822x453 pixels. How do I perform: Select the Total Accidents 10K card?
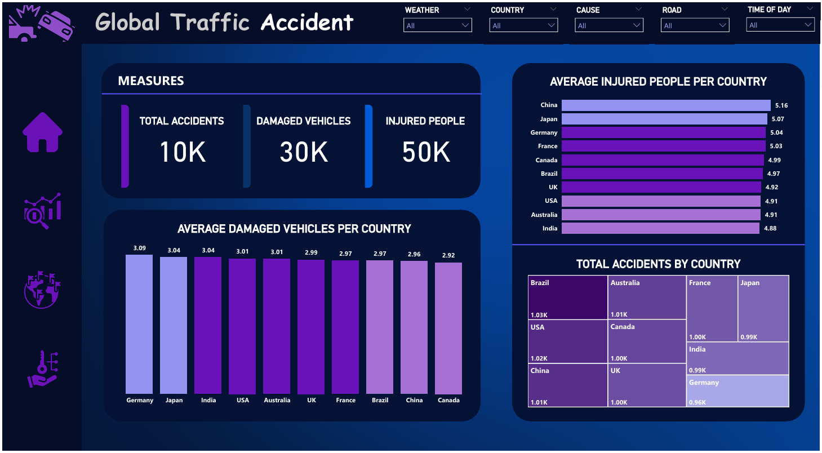coord(182,145)
